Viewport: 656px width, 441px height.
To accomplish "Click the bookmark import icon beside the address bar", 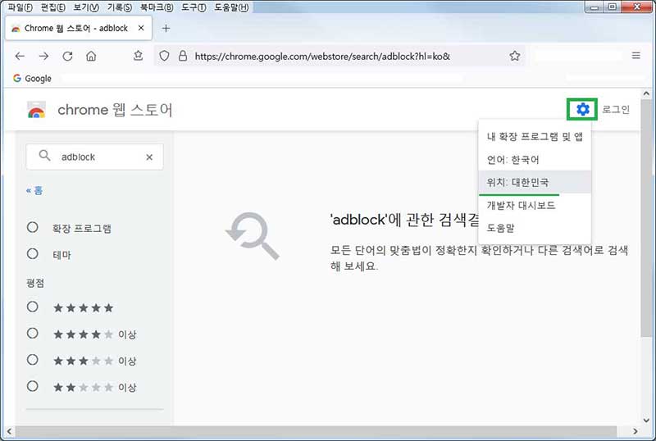I will [138, 56].
